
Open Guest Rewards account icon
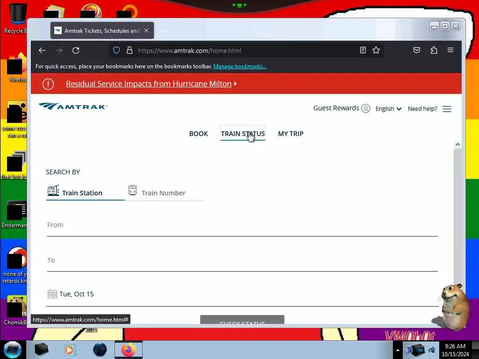click(366, 108)
